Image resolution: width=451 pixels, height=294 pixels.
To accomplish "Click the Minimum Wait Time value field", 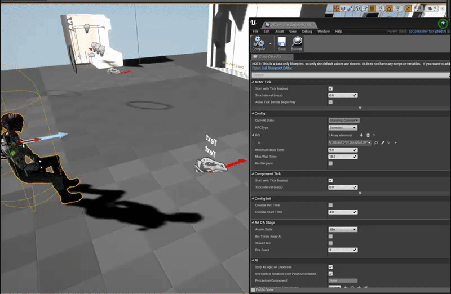I will 343,150.
